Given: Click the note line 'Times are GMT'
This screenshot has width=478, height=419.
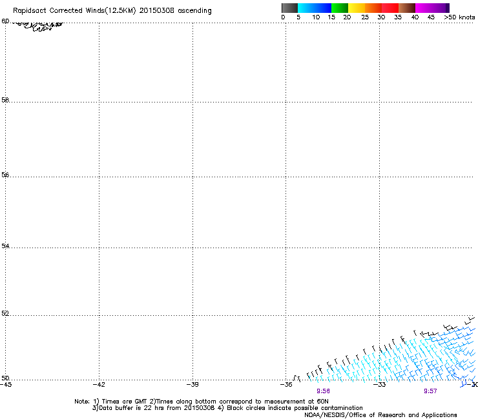Looking at the screenshot, I should (201, 402).
